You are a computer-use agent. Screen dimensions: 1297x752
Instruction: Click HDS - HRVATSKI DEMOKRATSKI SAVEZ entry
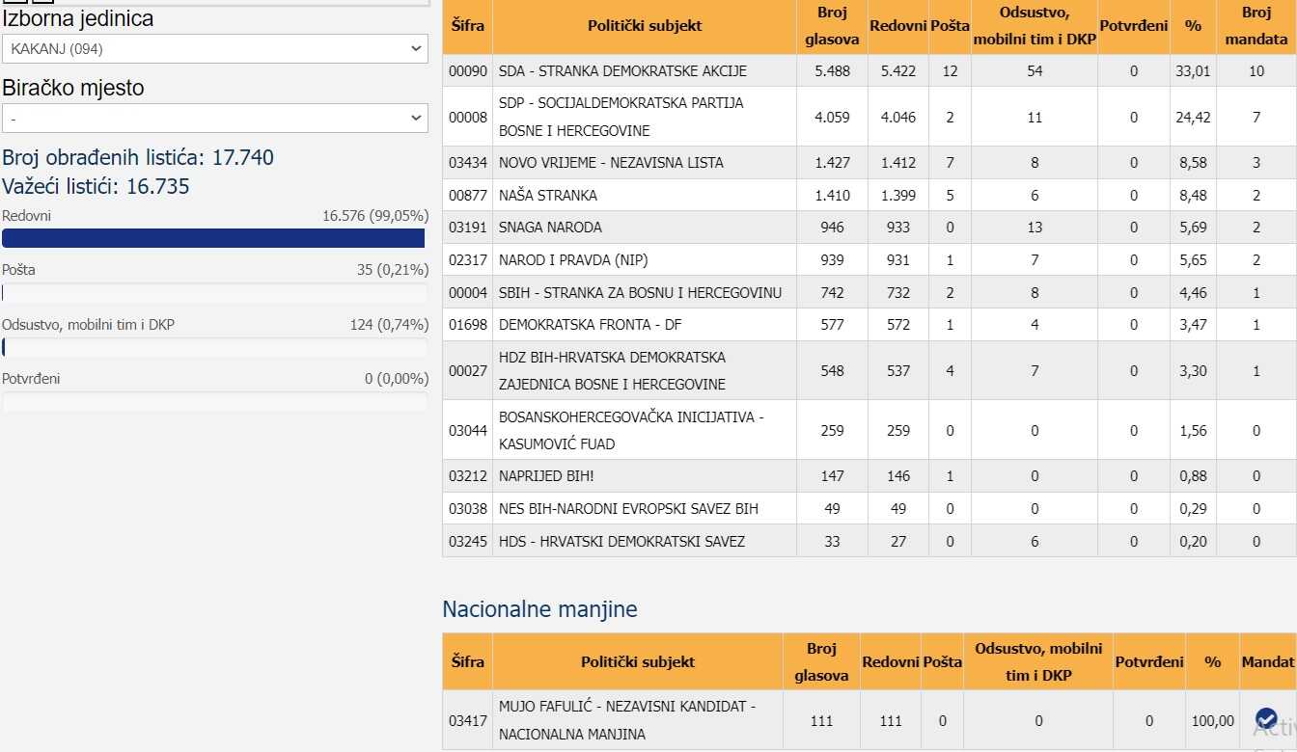(621, 542)
